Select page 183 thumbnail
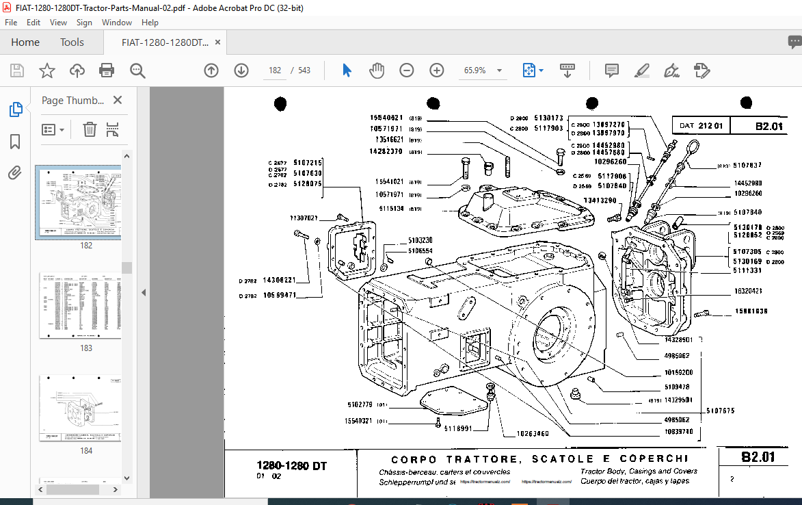Screen dimensions: 802x505 click(80, 305)
